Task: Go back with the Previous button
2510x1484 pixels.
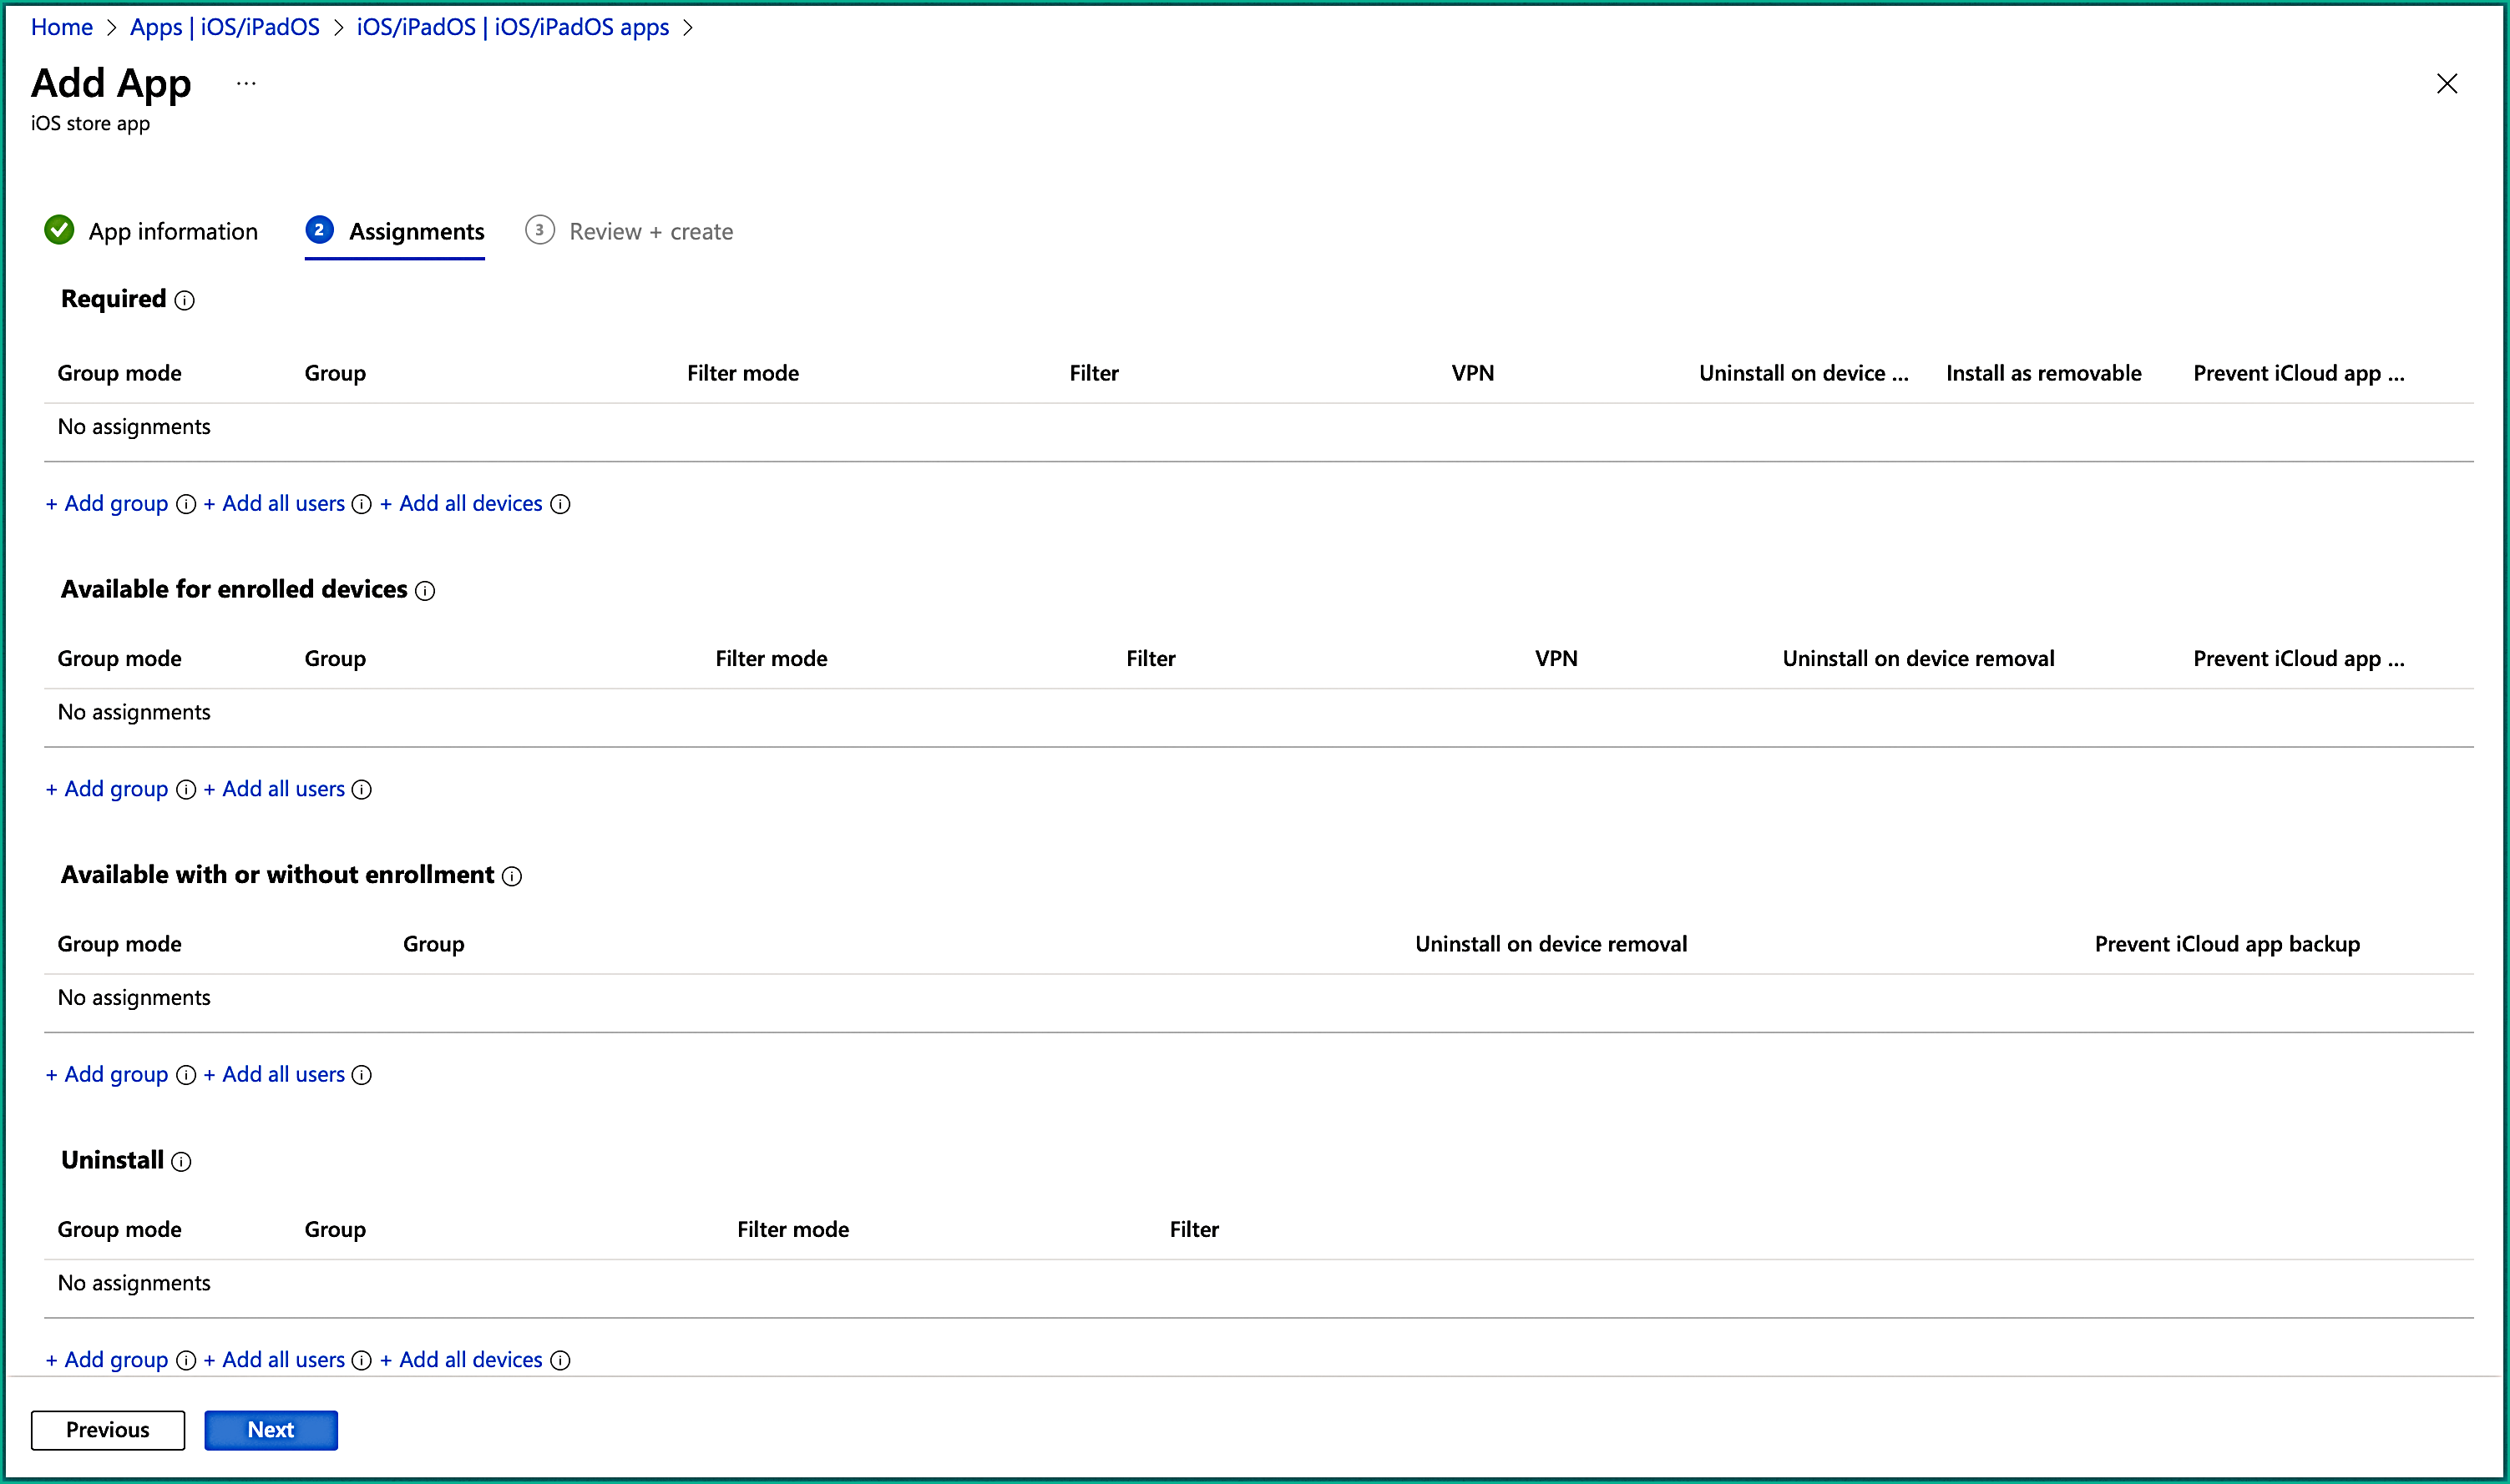Action: [x=108, y=1429]
